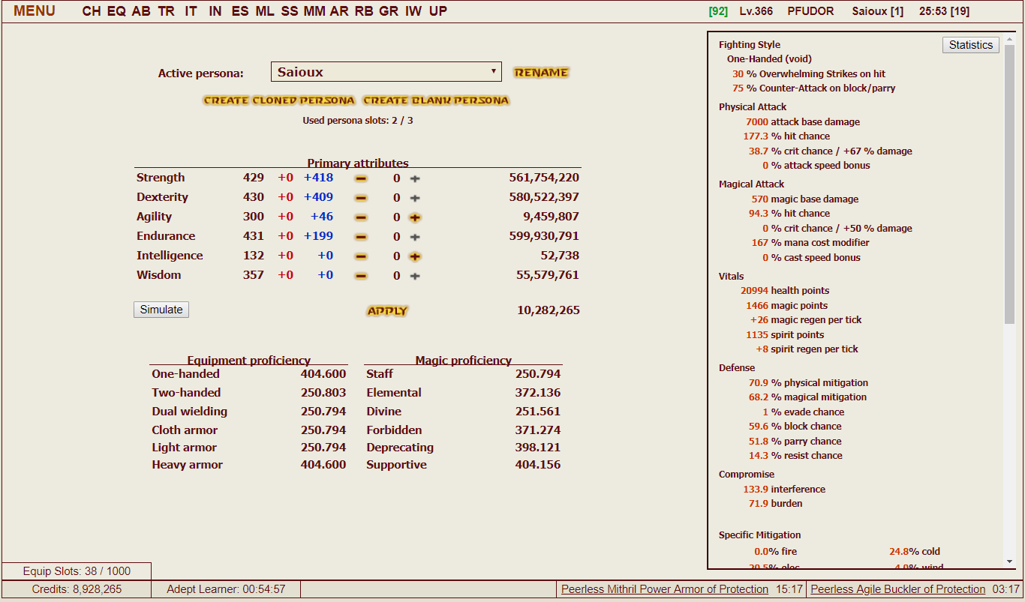The width and height of the screenshot is (1025, 602).
Task: Increase Intelligence with its plus icon
Action: [x=415, y=256]
